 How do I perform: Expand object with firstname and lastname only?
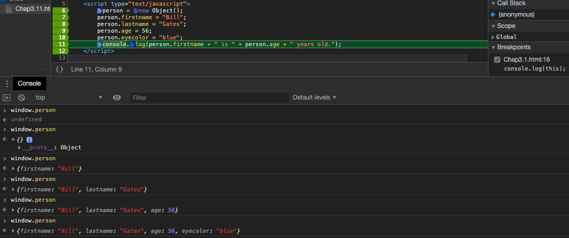[x=14, y=189]
